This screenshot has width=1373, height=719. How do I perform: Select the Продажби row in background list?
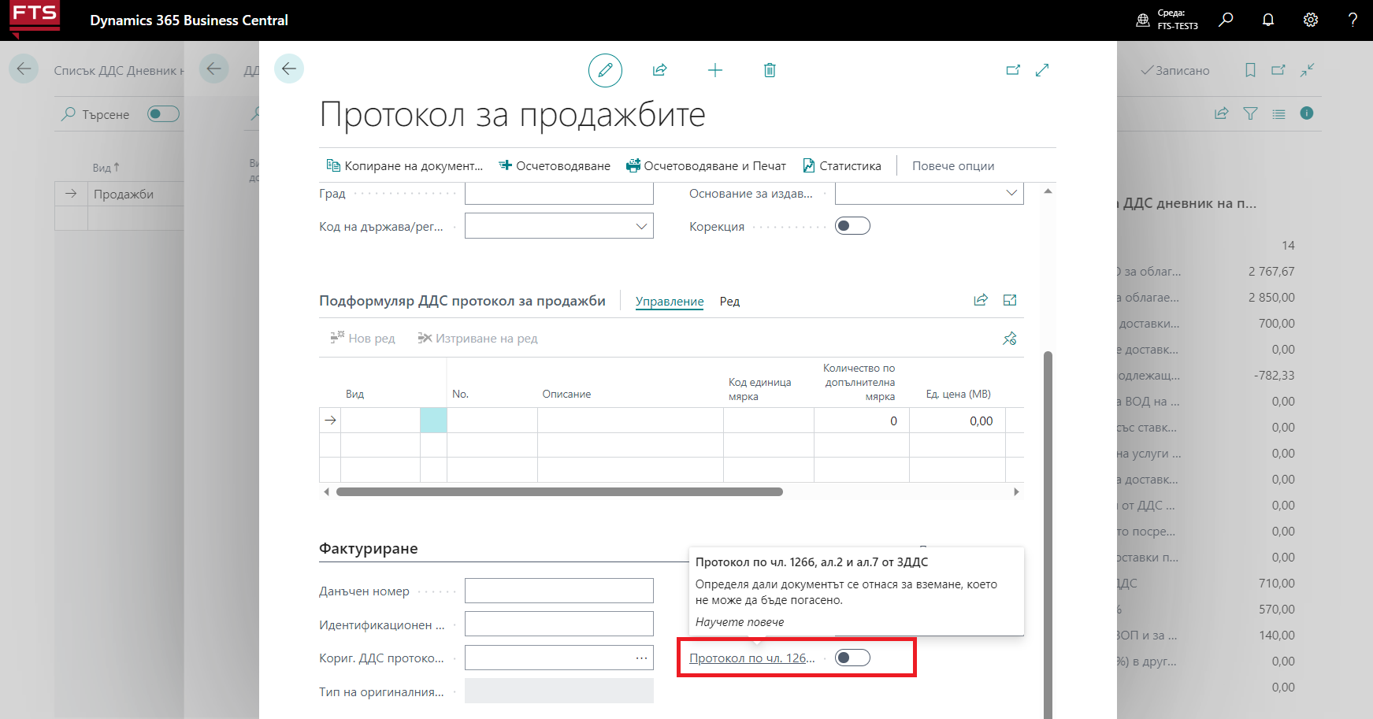point(124,194)
